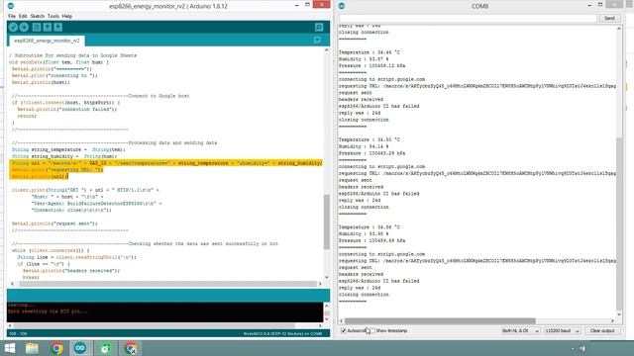Click the serial monitor horizontal scrollbar thumb

[x=440, y=320]
